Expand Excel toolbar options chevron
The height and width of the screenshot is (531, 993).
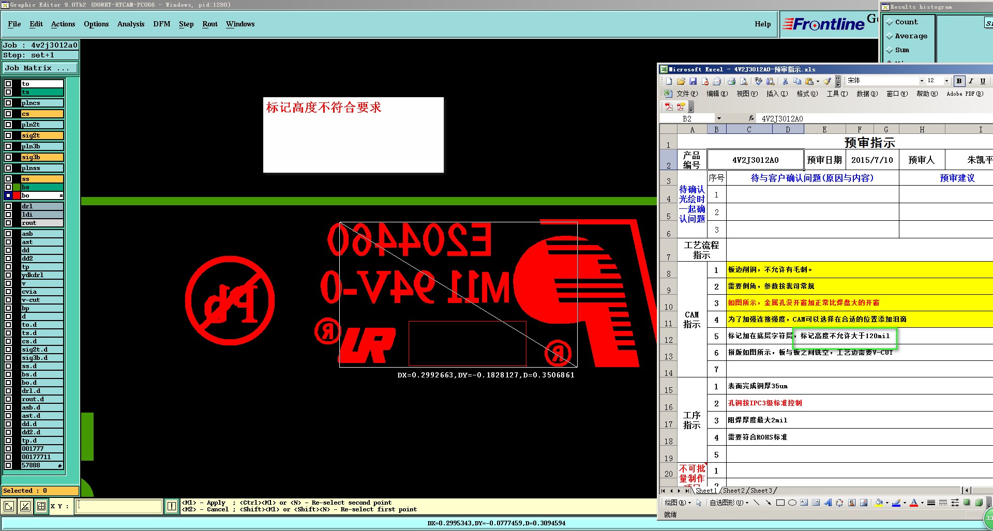coord(838,81)
